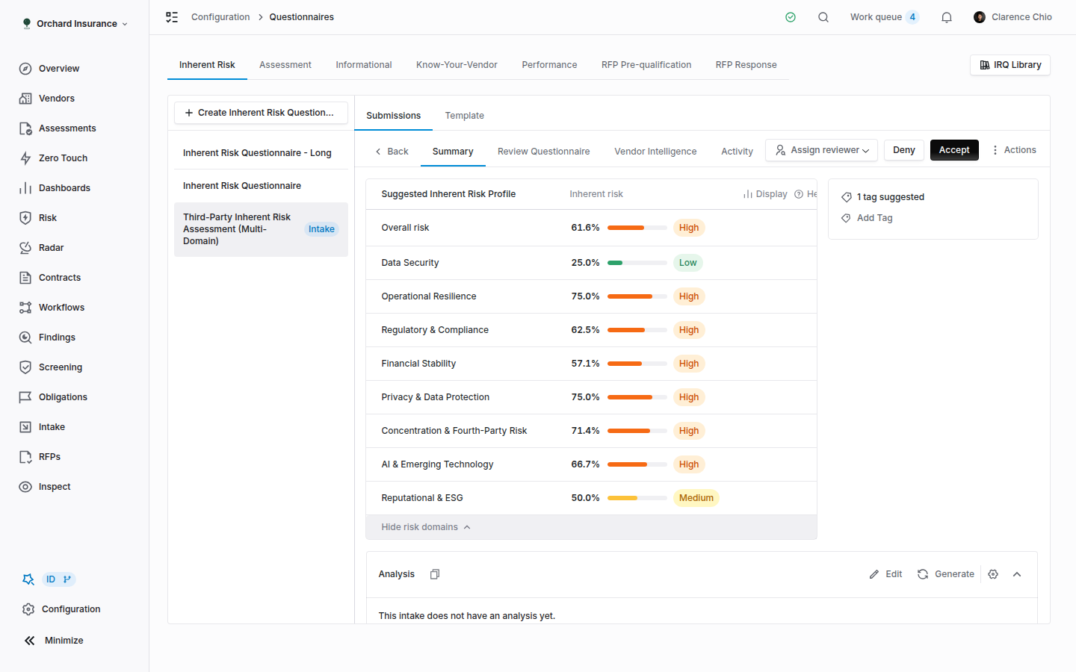Open the Actions menu
Screen dimensions: 1076x672
pos(1014,150)
